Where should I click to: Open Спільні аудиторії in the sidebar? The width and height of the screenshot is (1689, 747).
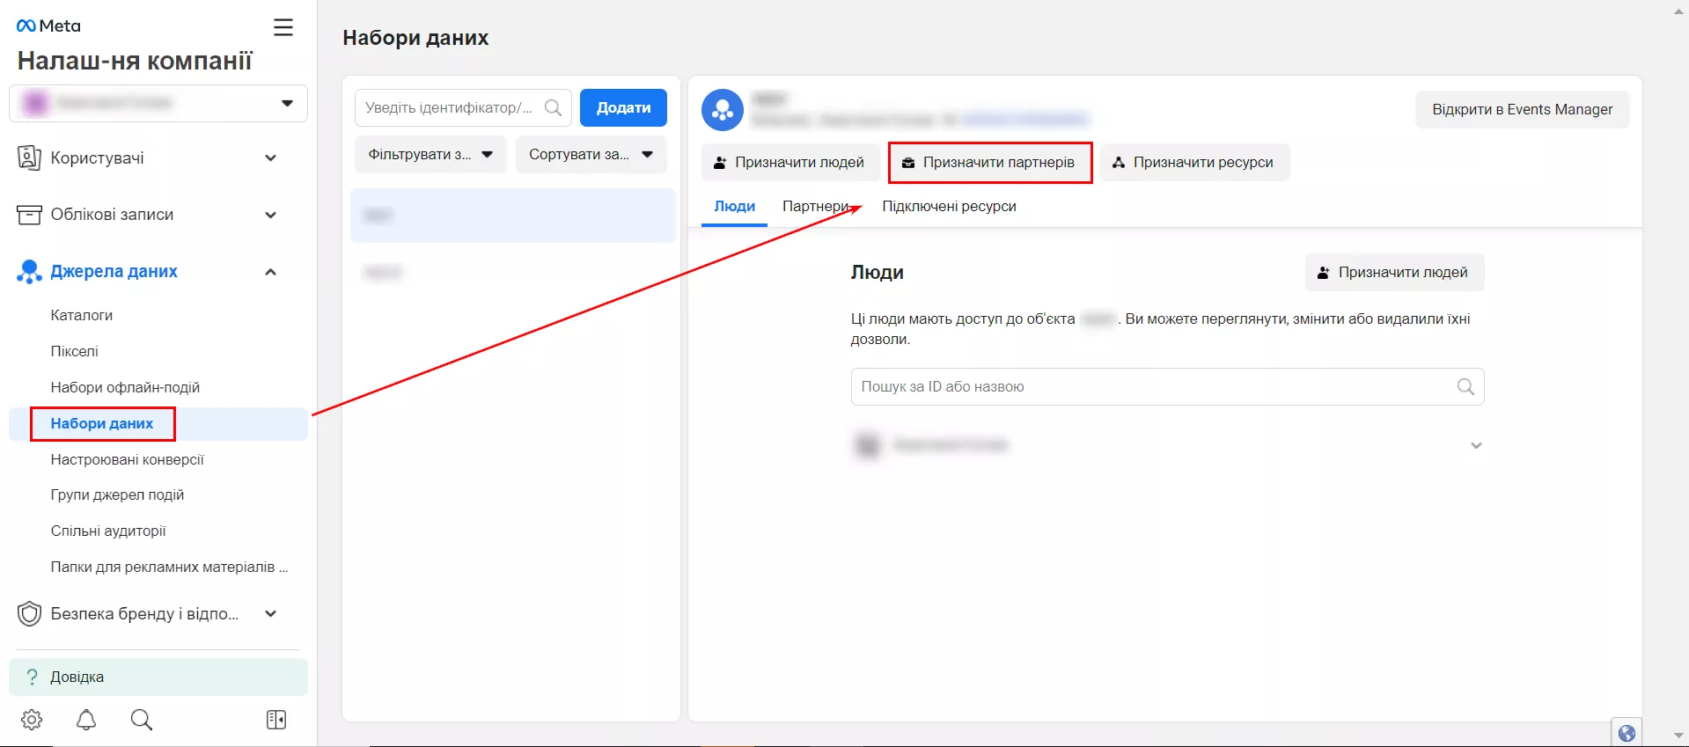[108, 531]
